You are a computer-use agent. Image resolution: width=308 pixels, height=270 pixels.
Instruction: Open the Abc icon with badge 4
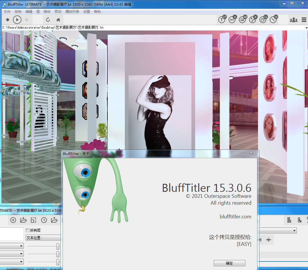(x=232, y=19)
